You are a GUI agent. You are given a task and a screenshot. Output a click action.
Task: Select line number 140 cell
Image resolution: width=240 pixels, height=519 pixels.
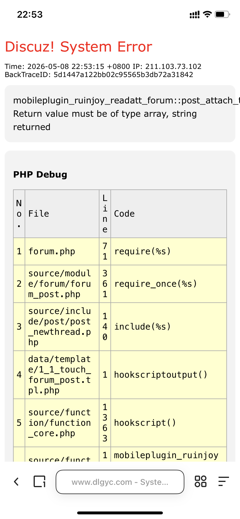tap(105, 327)
